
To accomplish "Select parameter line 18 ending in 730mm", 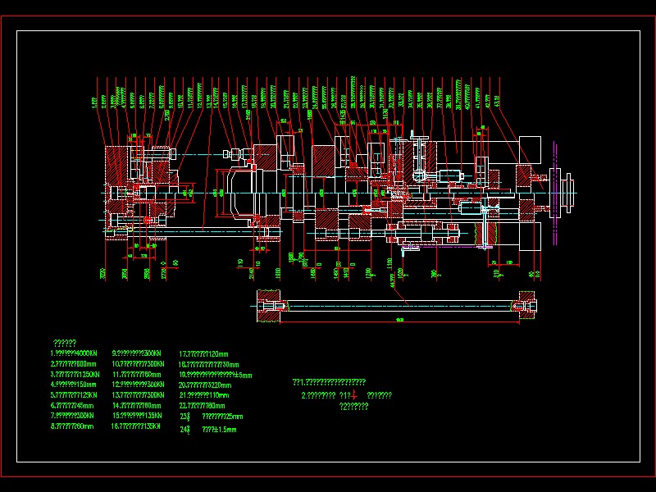I will [x=209, y=365].
